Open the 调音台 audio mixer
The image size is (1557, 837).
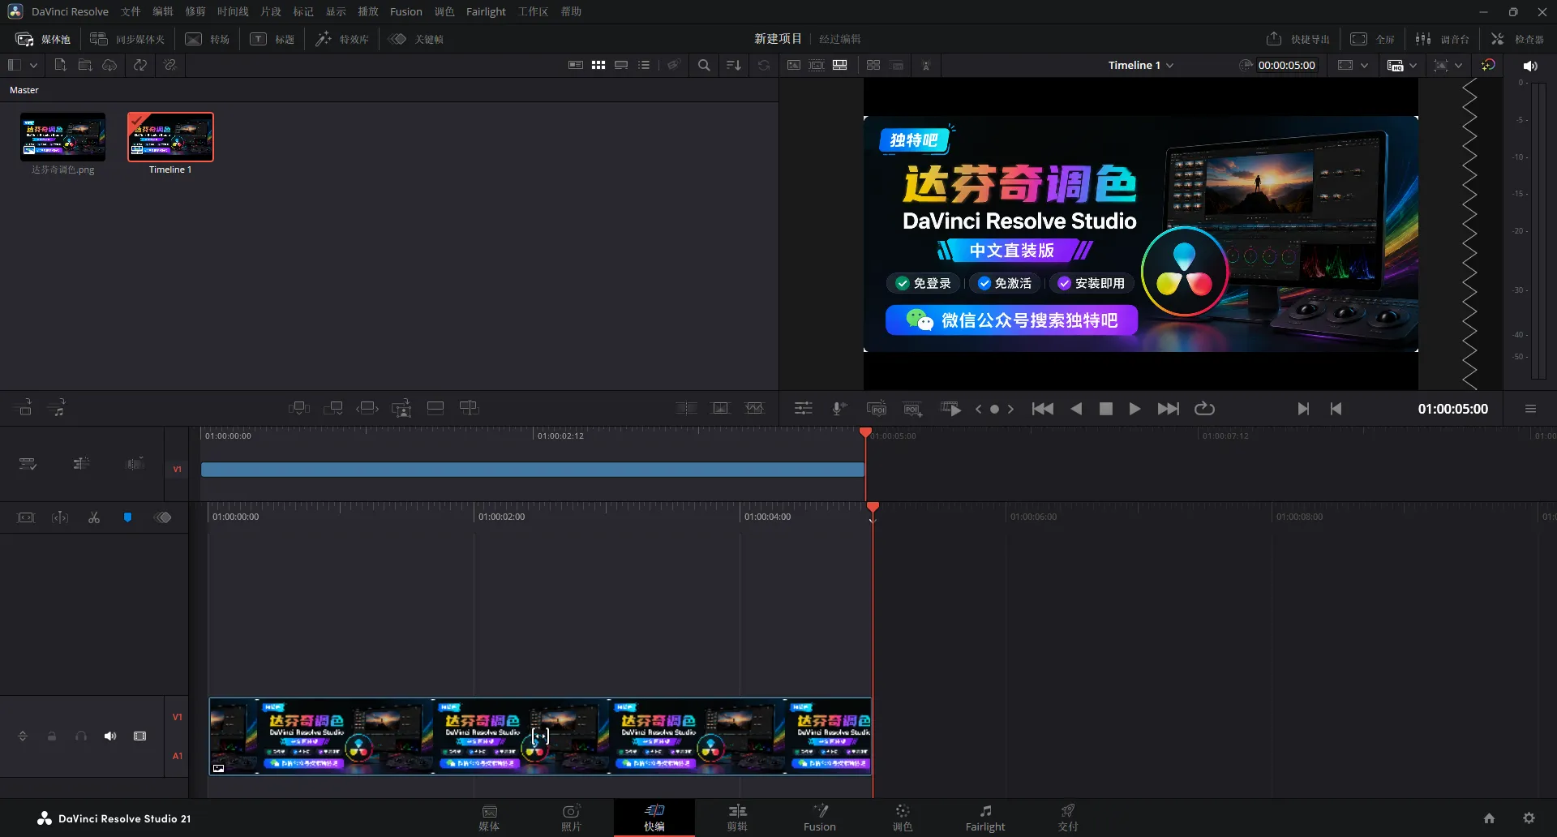tap(1443, 39)
